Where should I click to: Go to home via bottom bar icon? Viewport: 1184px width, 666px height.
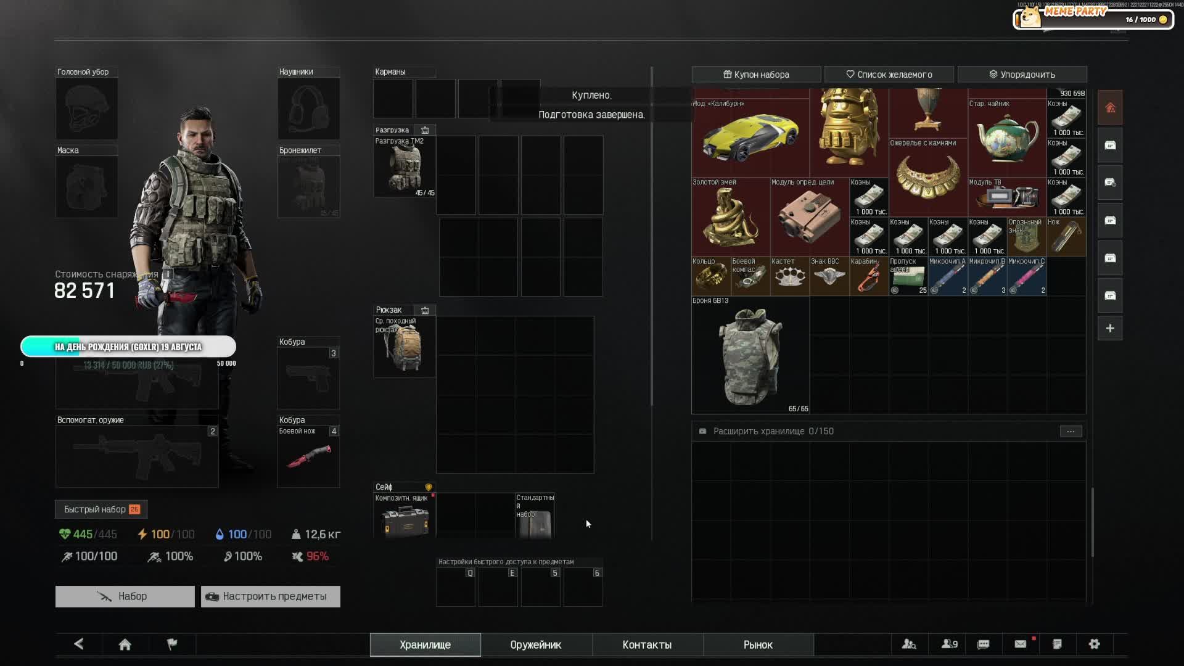pyautogui.click(x=125, y=644)
